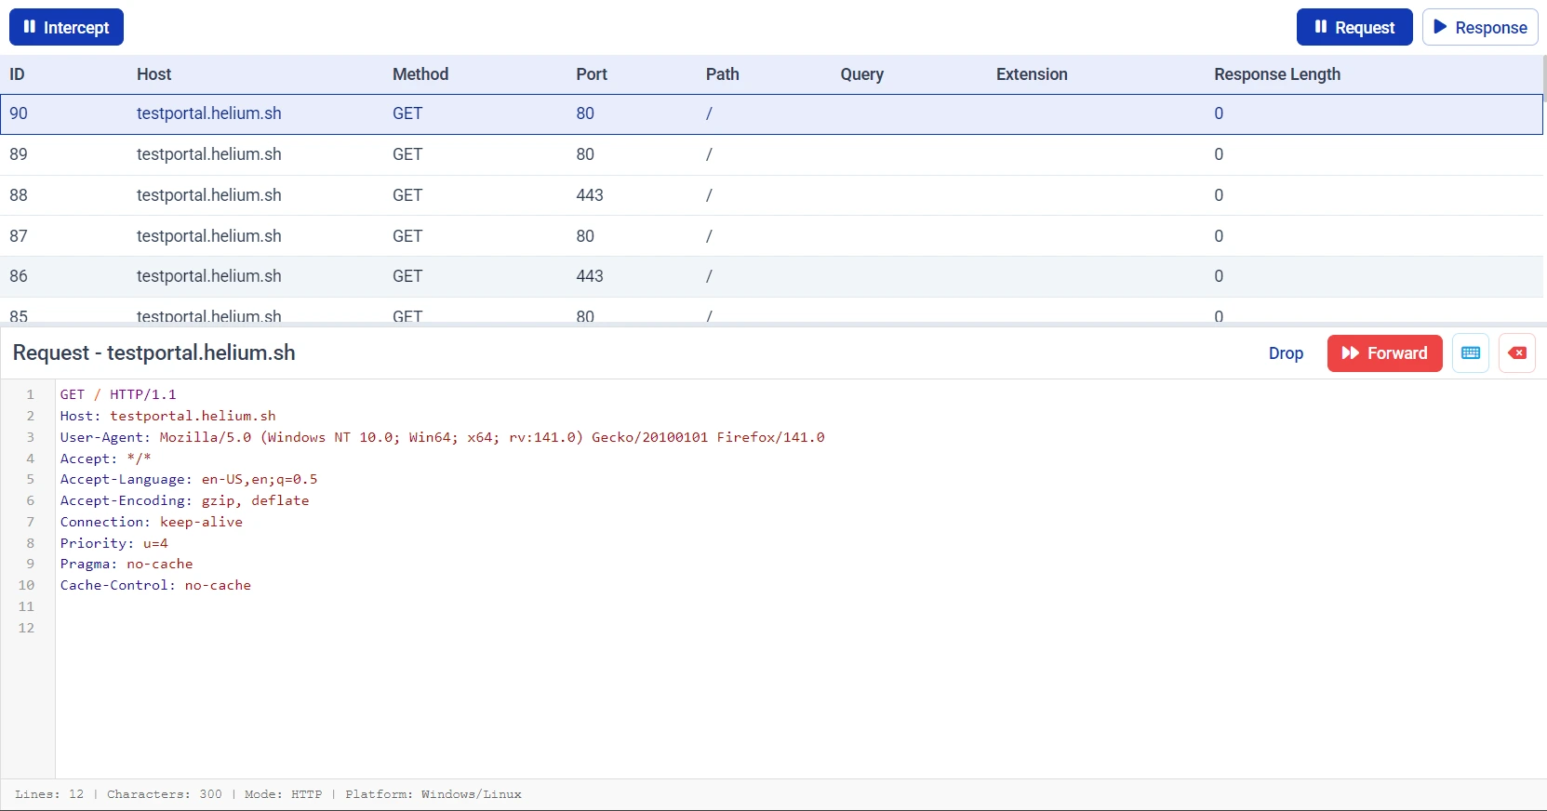
Task: Click the User-Agent header line
Action: coord(443,437)
